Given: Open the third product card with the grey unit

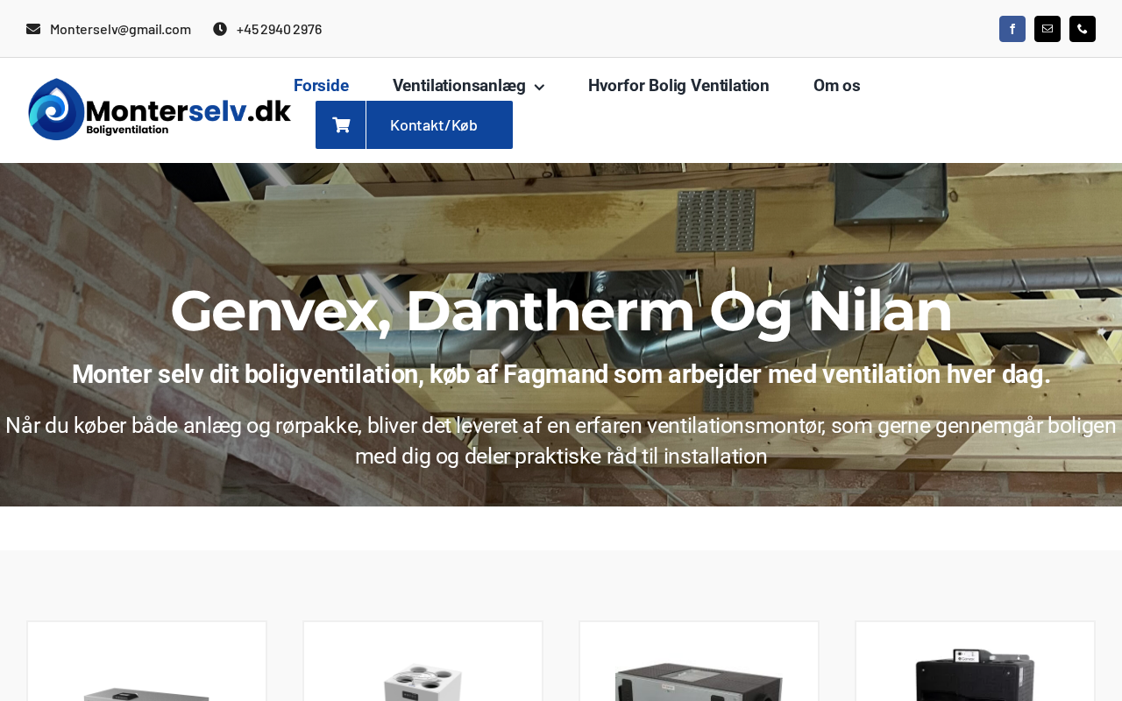Looking at the screenshot, I should [699, 662].
